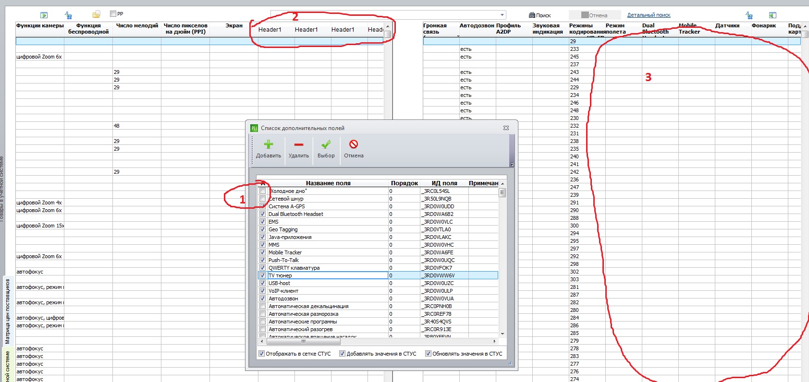The height and width of the screenshot is (382, 809).
Task: Uncheck the Geo Tagging checkbox
Action: tap(263, 229)
